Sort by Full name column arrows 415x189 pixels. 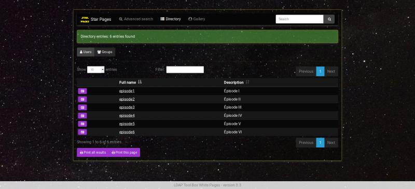tap(140, 82)
